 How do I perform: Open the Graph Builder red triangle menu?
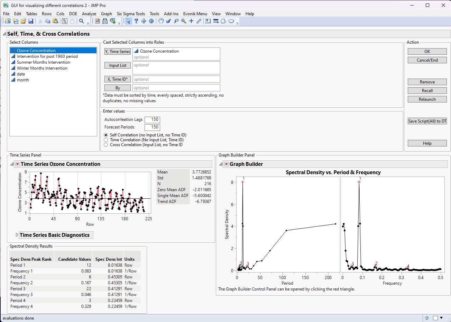pos(227,164)
